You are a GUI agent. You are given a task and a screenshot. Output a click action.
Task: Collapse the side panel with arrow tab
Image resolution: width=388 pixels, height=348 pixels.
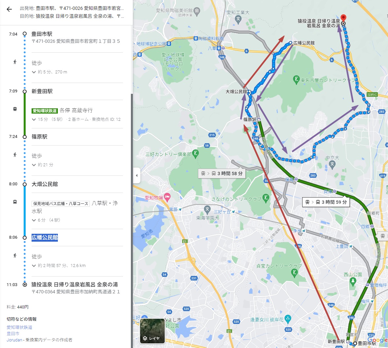click(x=136, y=175)
